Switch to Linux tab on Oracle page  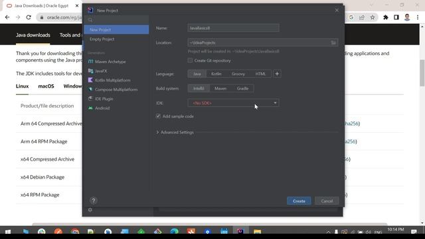[x=22, y=86]
